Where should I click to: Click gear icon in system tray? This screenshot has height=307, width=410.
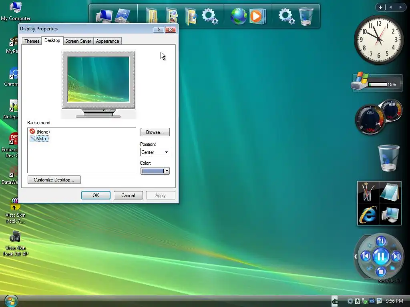pos(350,301)
